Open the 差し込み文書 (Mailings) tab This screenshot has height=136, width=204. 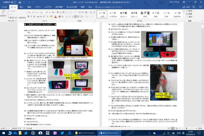(x=72, y=7)
